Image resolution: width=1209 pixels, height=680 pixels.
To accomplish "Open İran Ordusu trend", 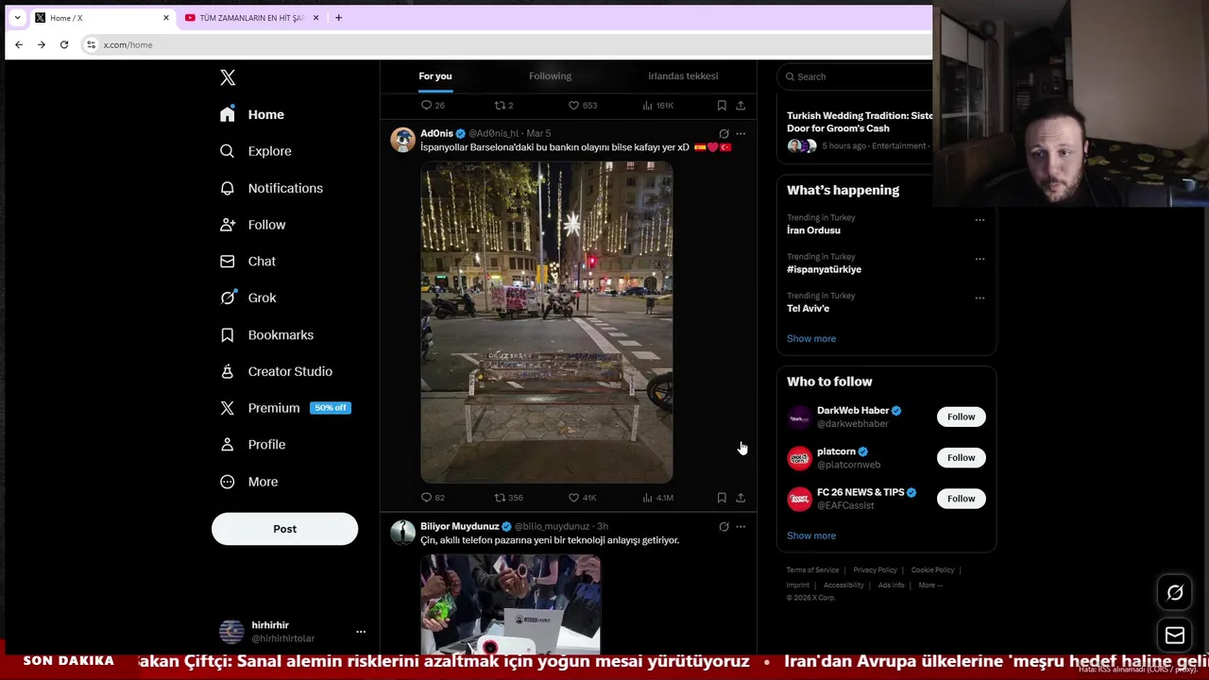I will click(813, 230).
